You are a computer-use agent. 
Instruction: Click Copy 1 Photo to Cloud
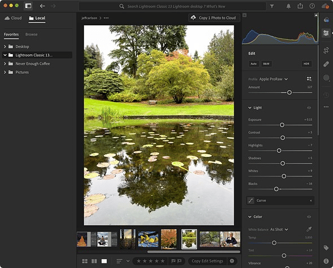[214, 18]
